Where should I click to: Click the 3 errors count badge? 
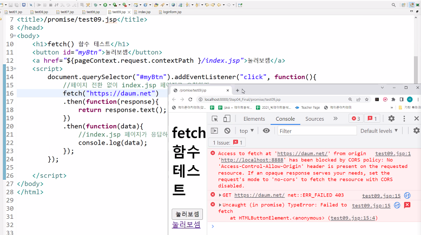[x=356, y=119]
